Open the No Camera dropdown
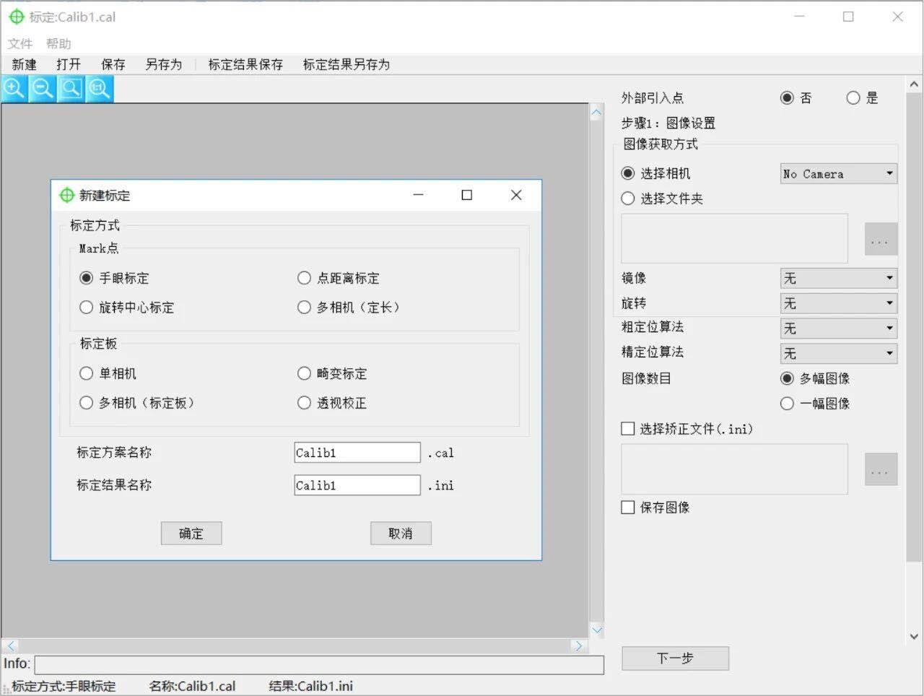 pyautogui.click(x=838, y=174)
